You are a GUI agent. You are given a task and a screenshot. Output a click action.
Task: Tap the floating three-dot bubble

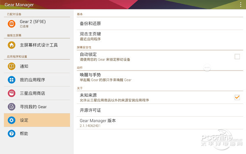(207, 68)
